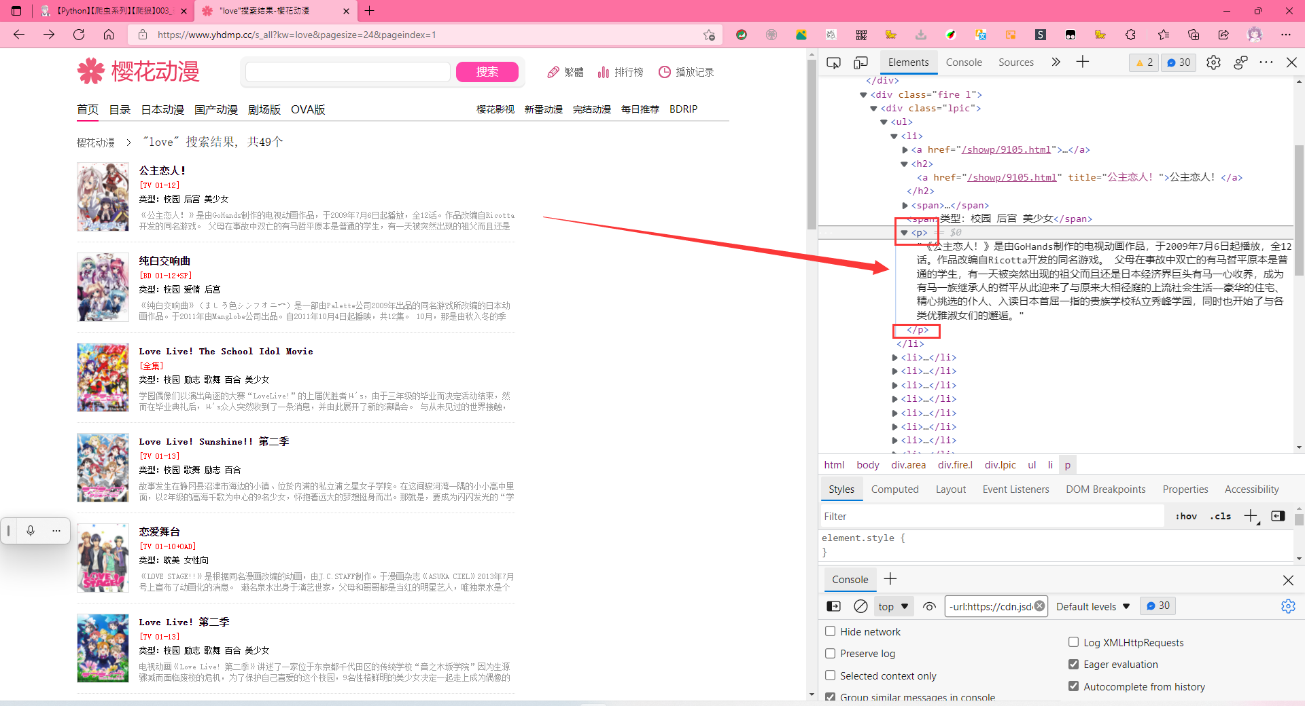This screenshot has width=1305, height=706.
Task: Open the Event Listeners tab
Action: (x=1015, y=489)
